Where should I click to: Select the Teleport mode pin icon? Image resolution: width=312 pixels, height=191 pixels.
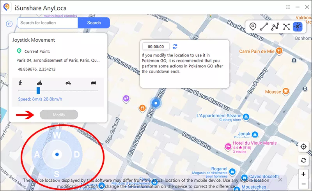[253, 27]
